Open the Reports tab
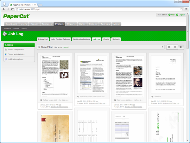190x143 pixels. 71,24
